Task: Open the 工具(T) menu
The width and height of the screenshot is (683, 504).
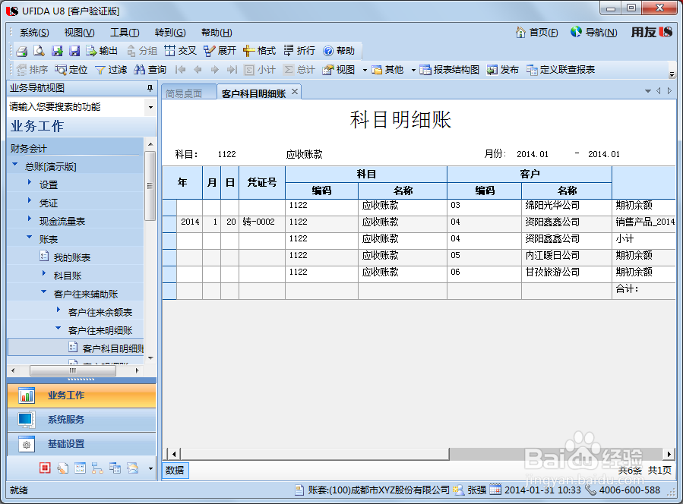Action: coord(125,33)
